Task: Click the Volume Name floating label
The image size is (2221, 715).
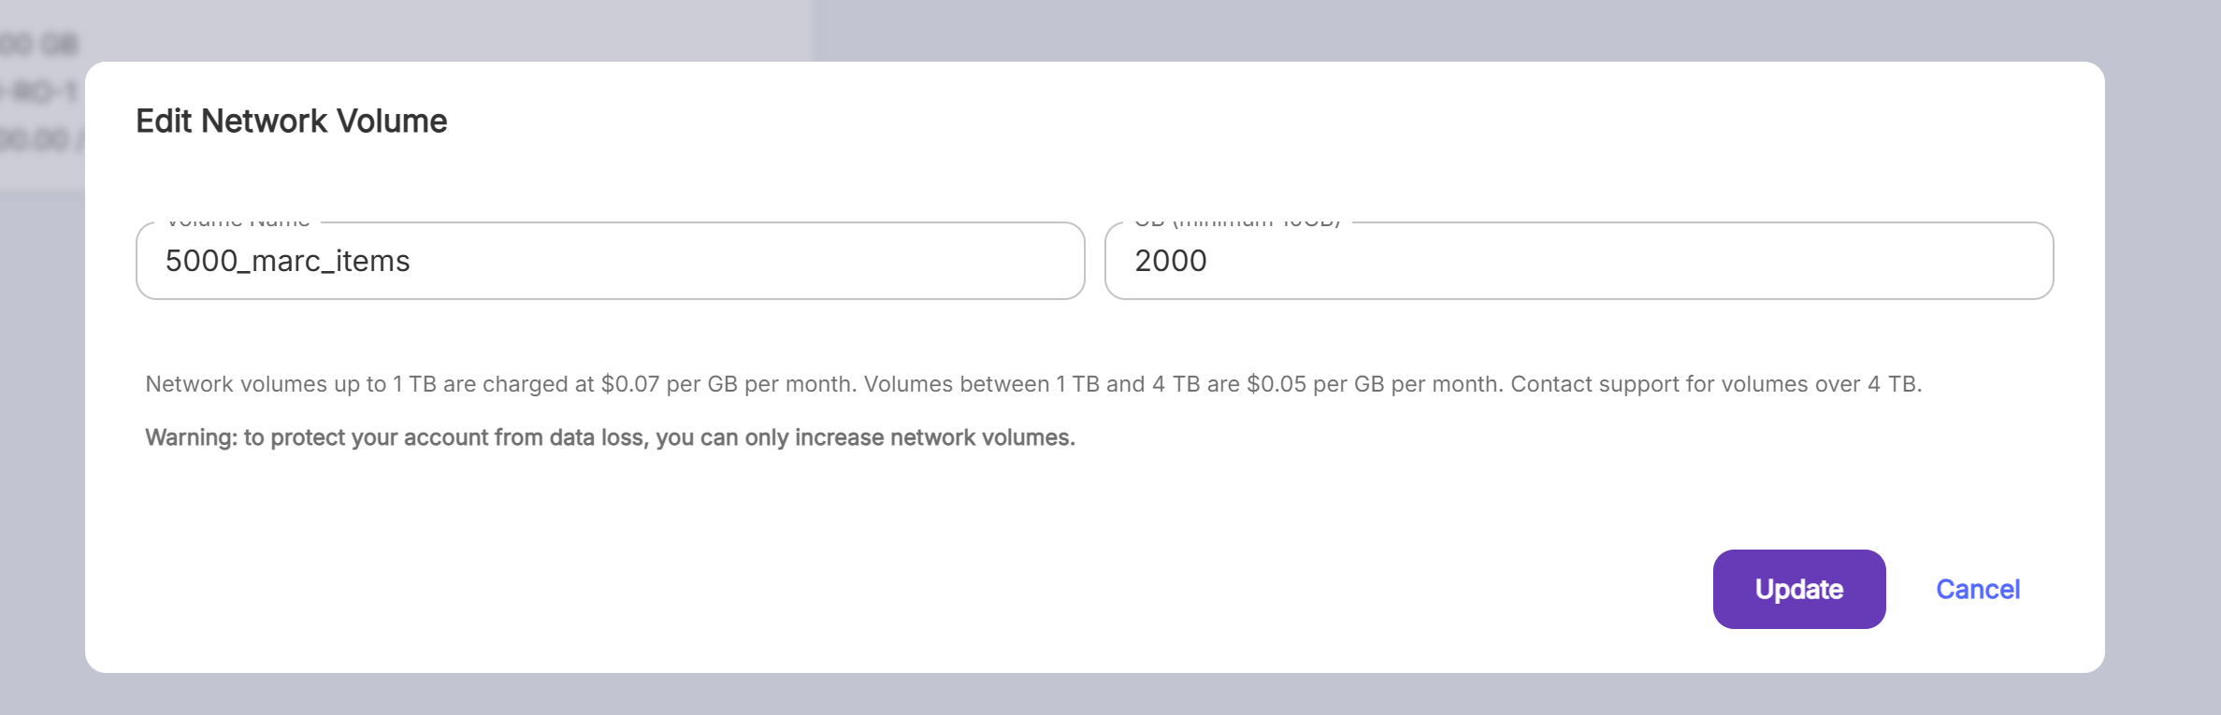Action: tap(238, 222)
